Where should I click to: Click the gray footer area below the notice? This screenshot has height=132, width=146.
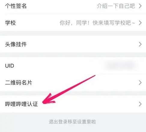coord(73,128)
